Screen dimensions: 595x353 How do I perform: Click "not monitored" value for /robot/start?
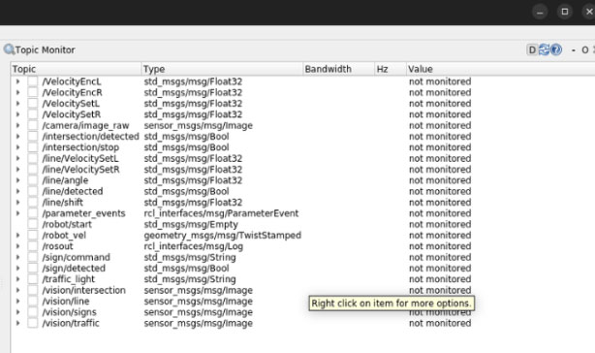coord(440,224)
